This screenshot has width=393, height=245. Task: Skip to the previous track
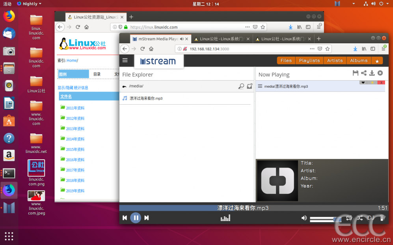coord(125,218)
